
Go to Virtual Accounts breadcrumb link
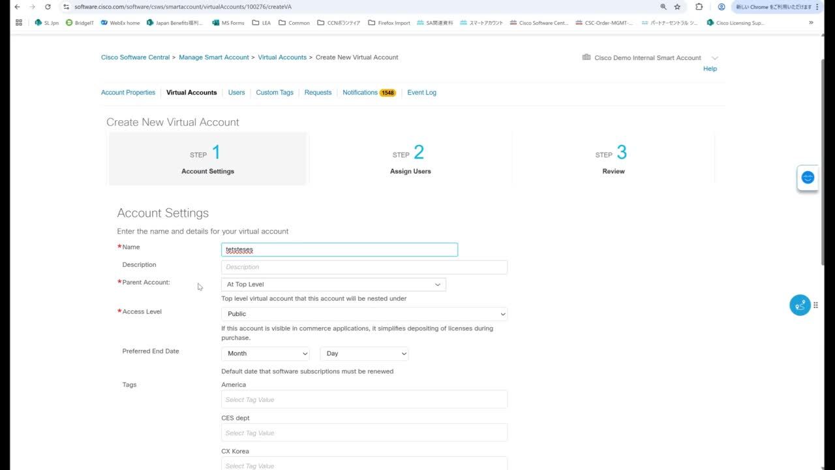point(282,57)
